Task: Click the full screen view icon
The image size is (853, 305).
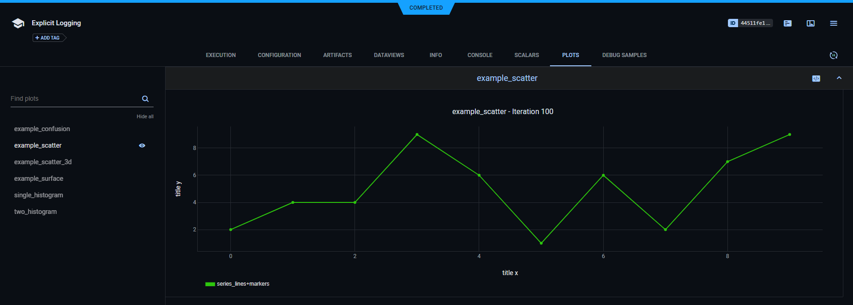Action: pyautogui.click(x=810, y=23)
